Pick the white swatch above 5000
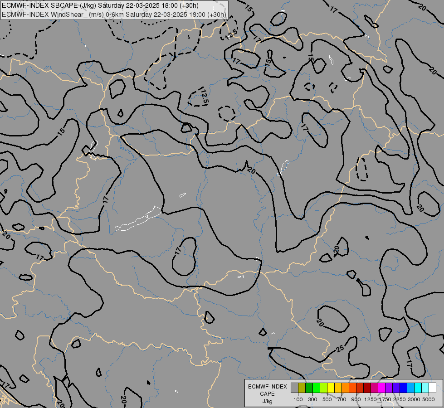Screen dimensions: 444x408 click(432, 388)
